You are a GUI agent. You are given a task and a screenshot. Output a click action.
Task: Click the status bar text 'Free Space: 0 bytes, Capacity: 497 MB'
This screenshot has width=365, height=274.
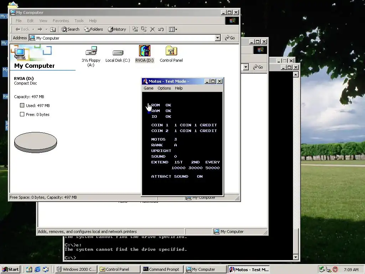tap(43, 197)
